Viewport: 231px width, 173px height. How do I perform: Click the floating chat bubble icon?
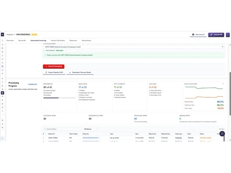click(x=222, y=134)
